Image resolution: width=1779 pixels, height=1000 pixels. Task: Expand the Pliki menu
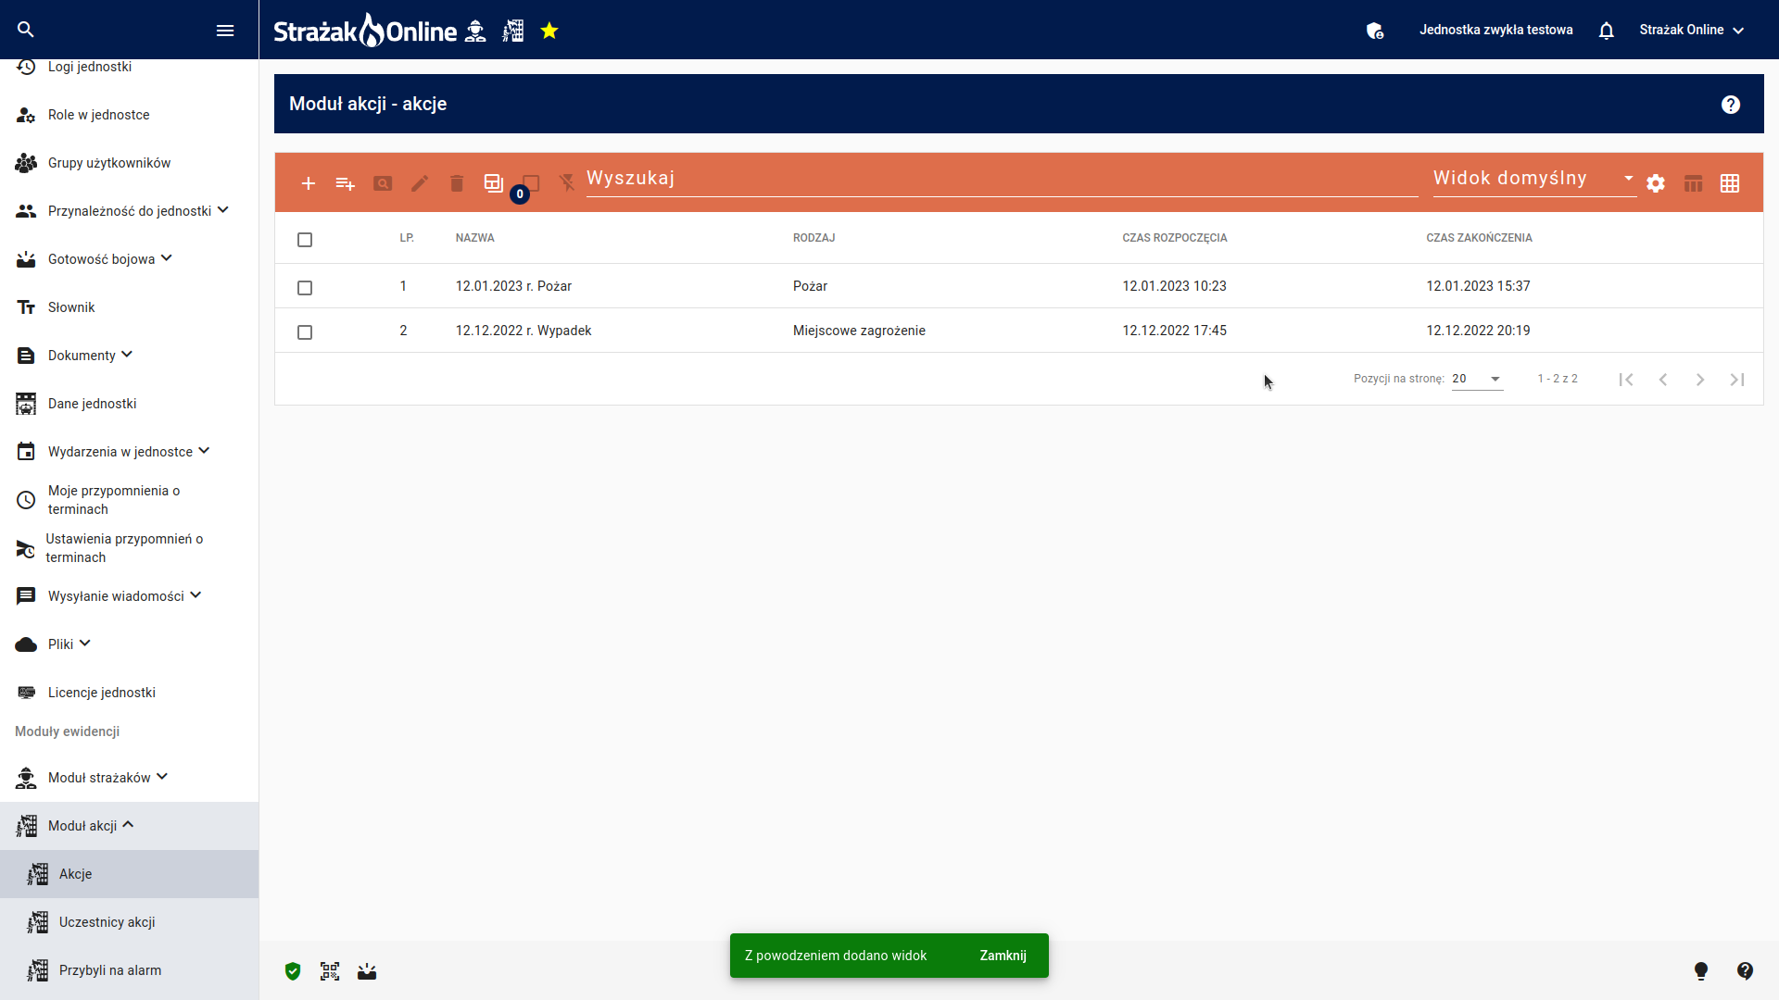[129, 644]
